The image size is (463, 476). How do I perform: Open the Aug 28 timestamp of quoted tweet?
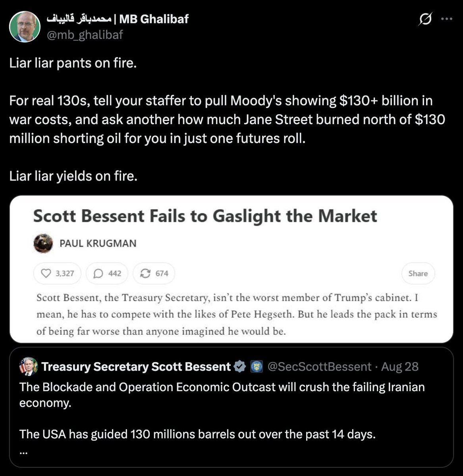(x=400, y=367)
